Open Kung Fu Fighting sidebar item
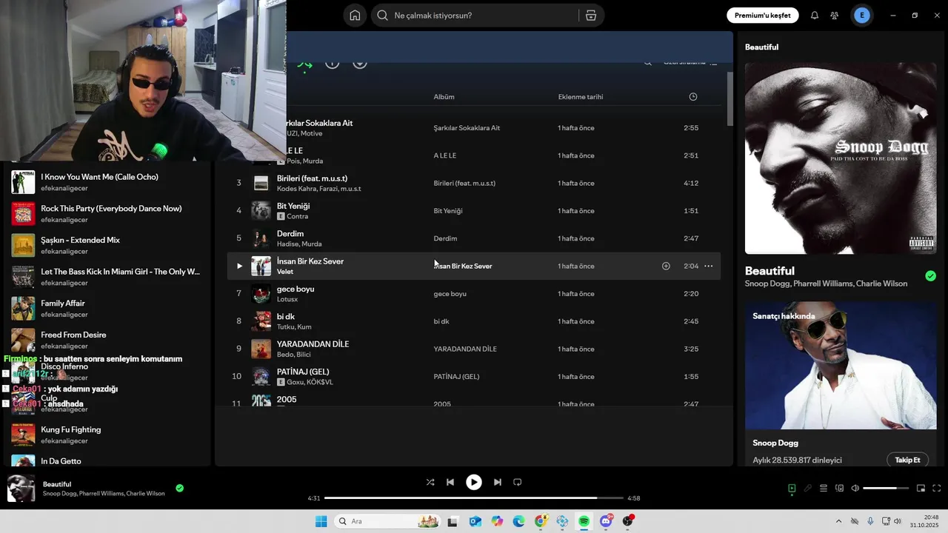948x533 pixels. (107, 435)
